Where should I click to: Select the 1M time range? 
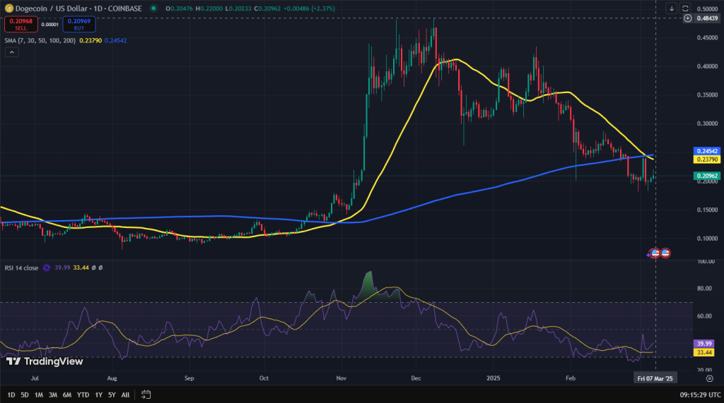(x=39, y=395)
